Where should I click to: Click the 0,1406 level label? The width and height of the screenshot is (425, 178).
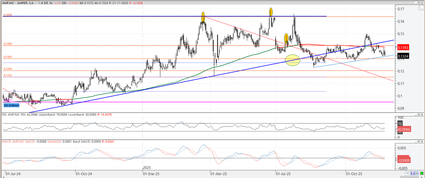coord(7,44)
